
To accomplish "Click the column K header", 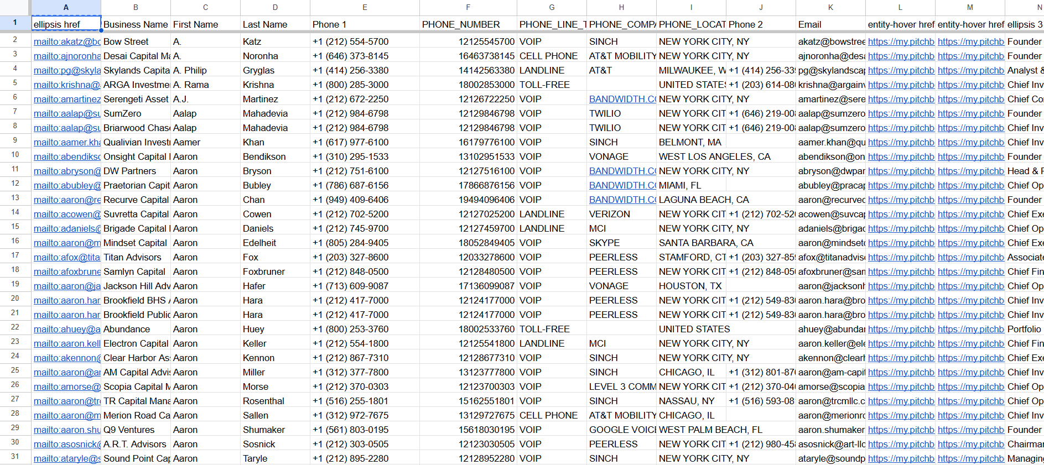I will click(830, 7).
